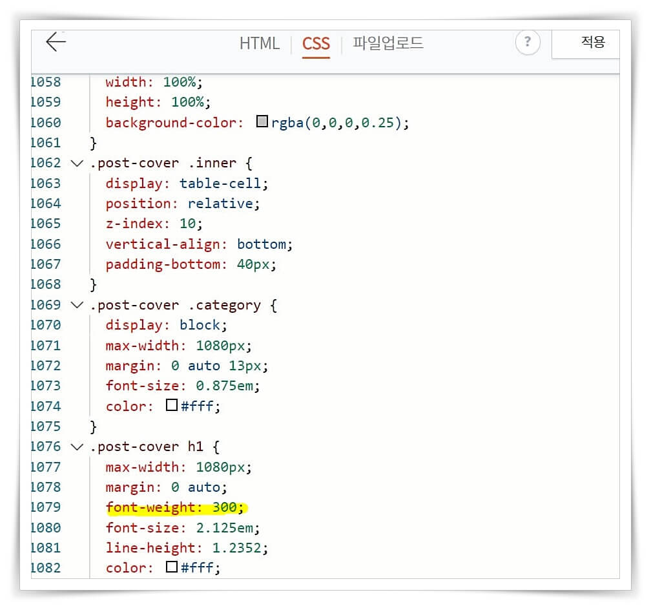
Task: Select line number 1076
Action: [45, 446]
